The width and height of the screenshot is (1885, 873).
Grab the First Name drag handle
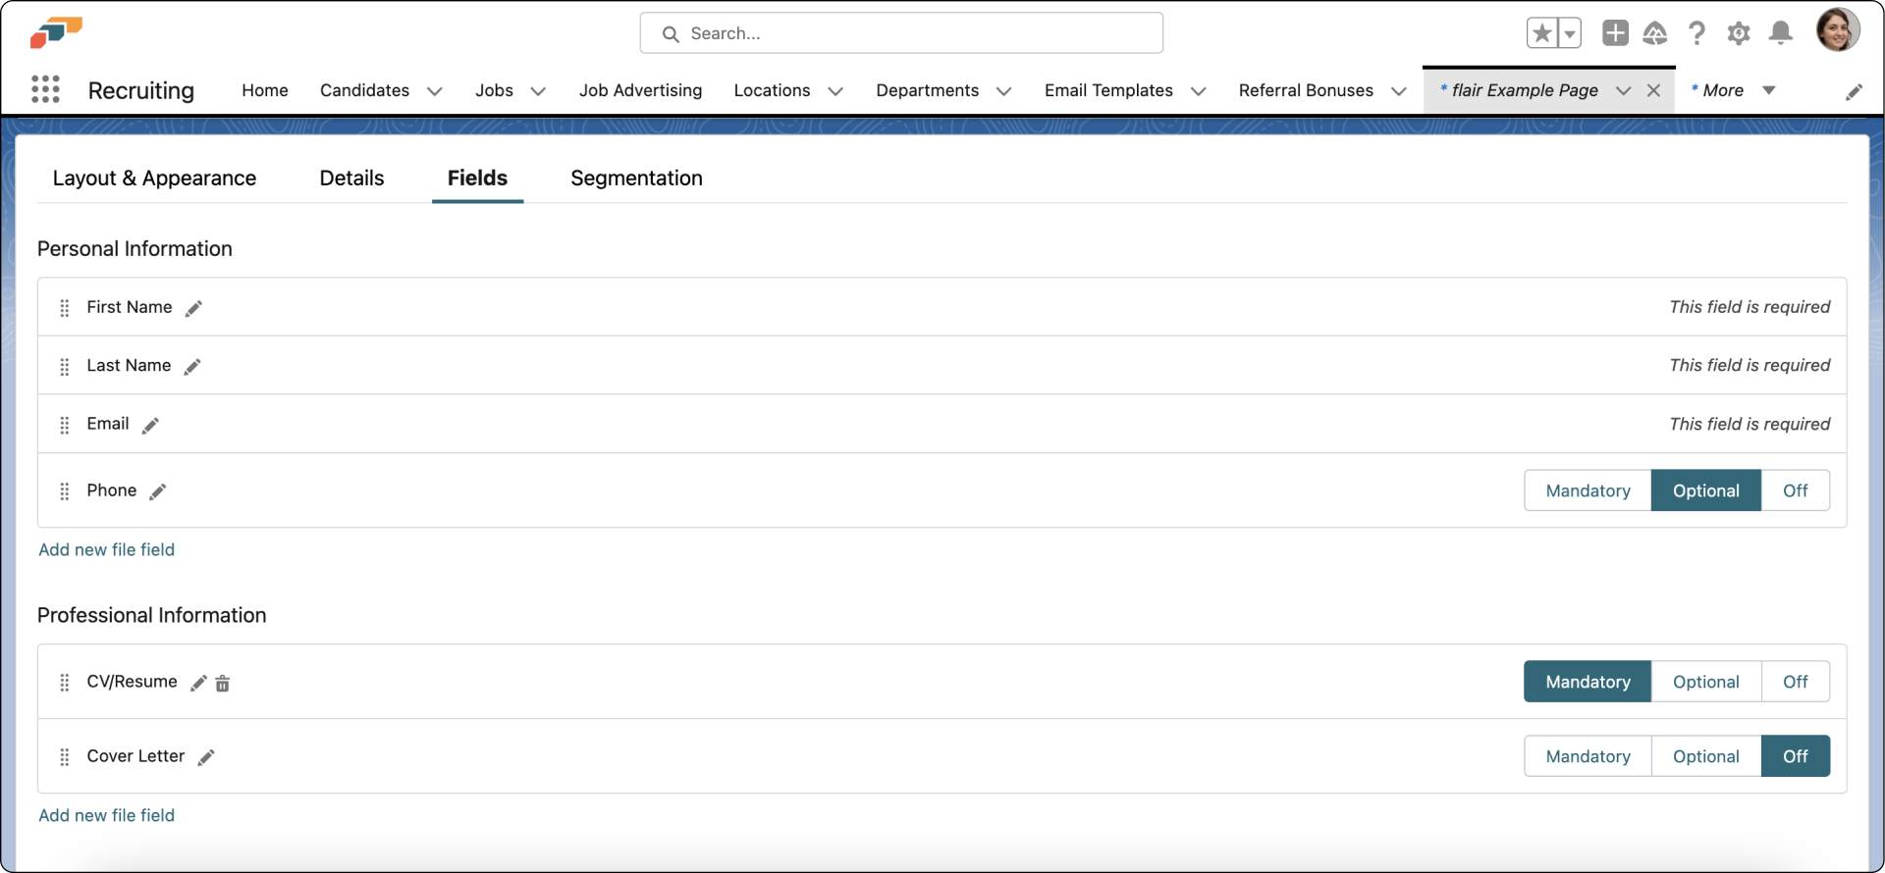coord(65,308)
